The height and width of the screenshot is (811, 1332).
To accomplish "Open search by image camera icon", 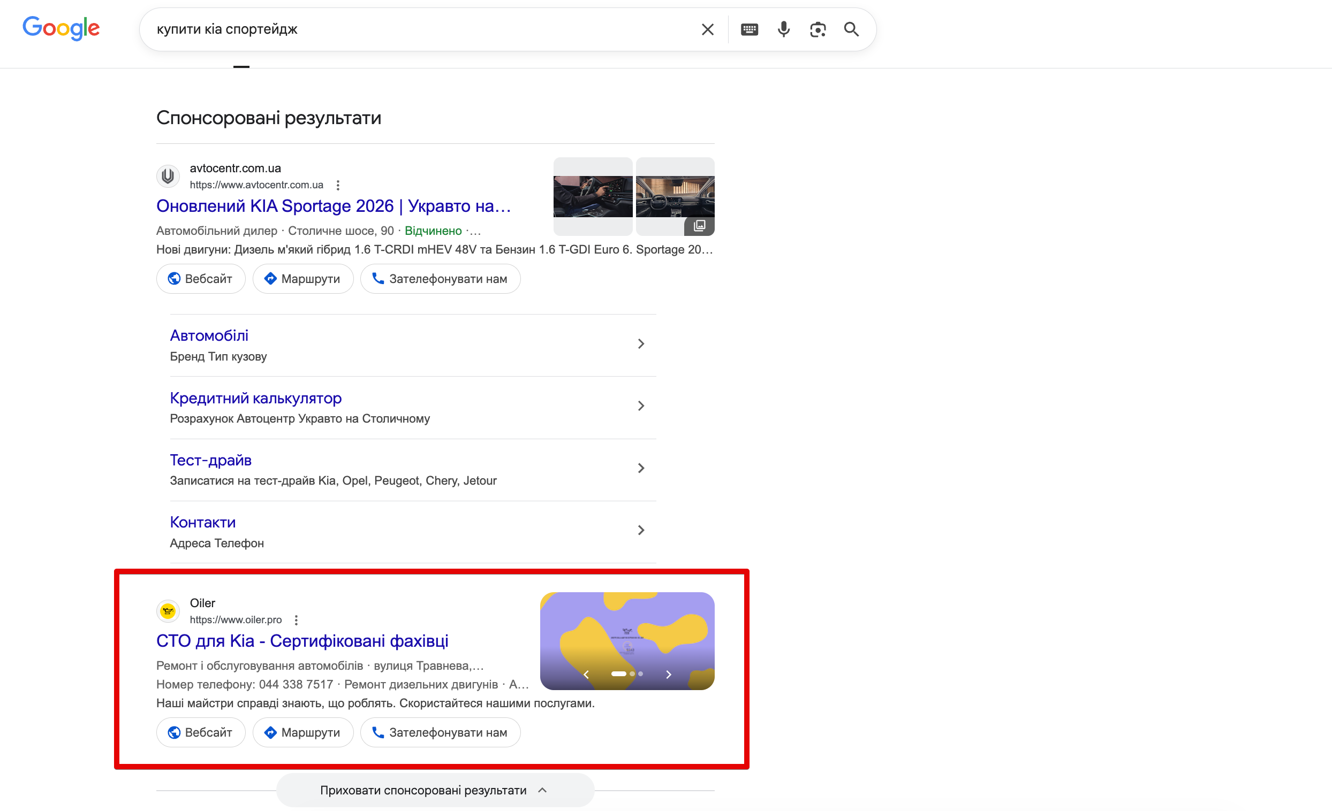I will [818, 29].
